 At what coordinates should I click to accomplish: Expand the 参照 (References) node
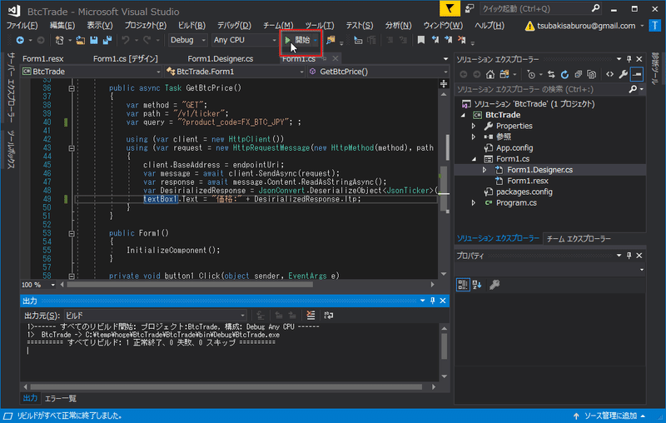click(473, 137)
